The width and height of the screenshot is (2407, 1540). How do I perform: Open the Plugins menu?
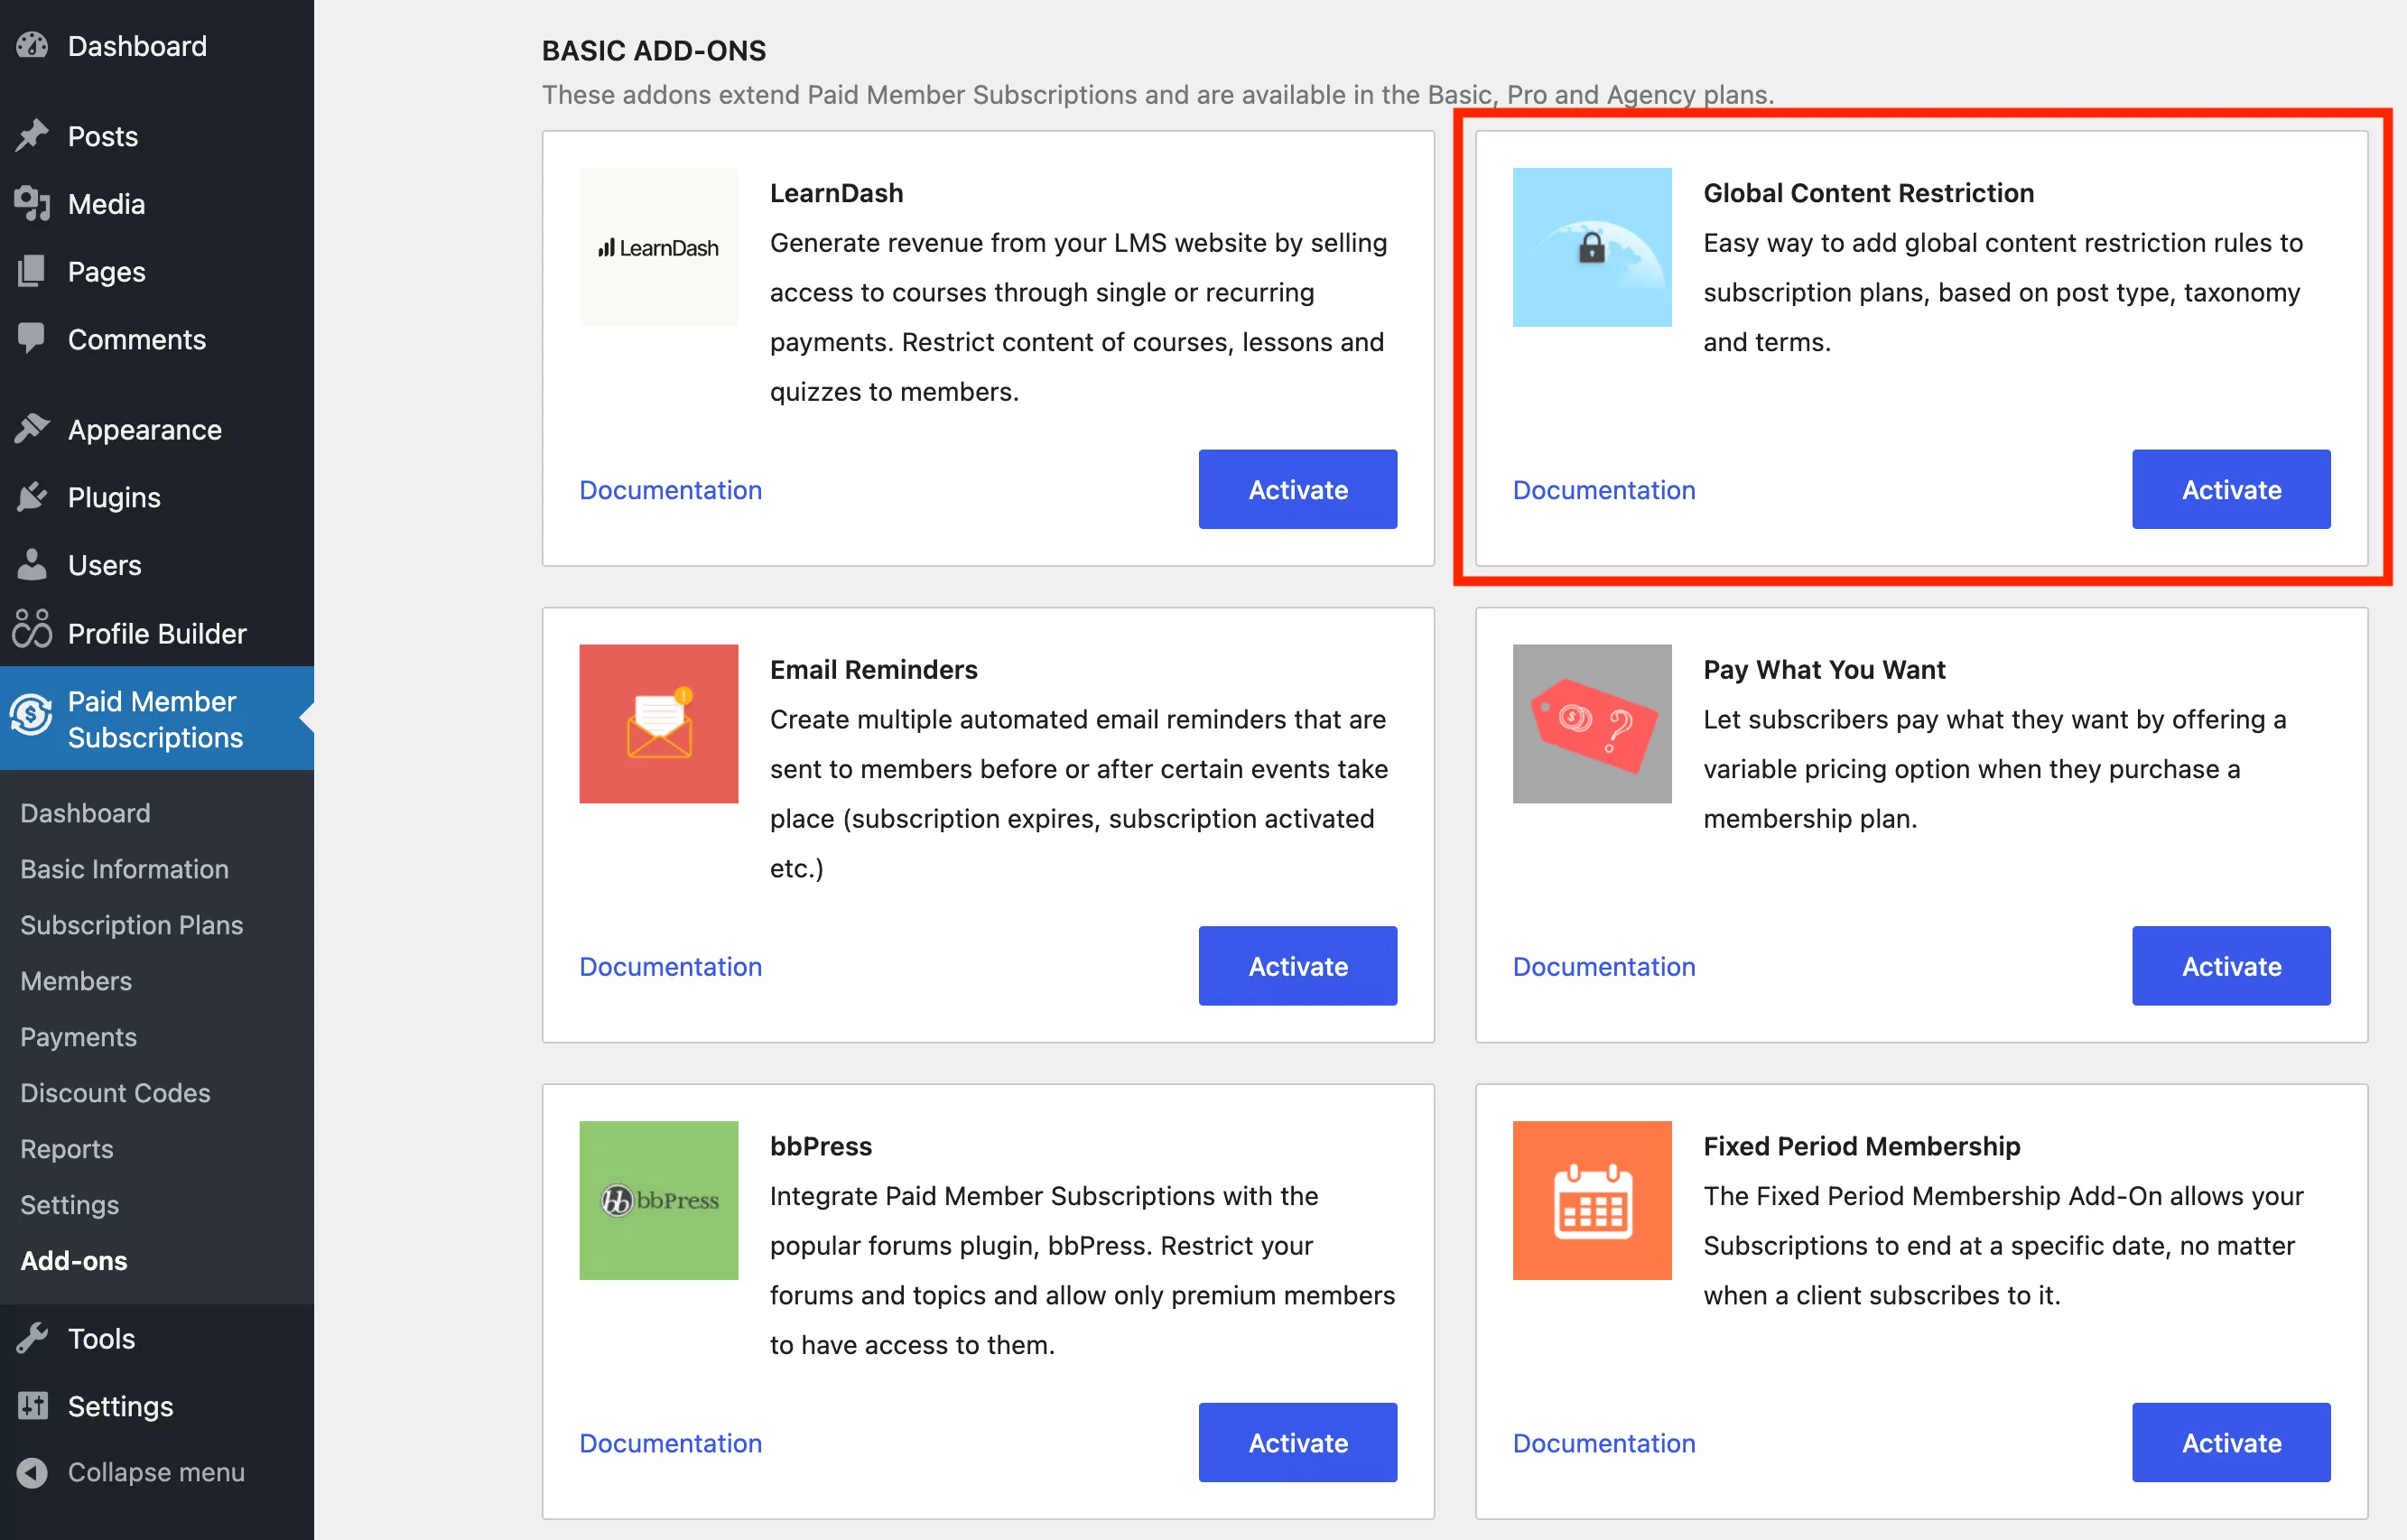pyautogui.click(x=157, y=497)
